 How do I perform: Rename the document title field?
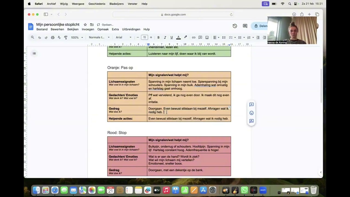tap(58, 25)
